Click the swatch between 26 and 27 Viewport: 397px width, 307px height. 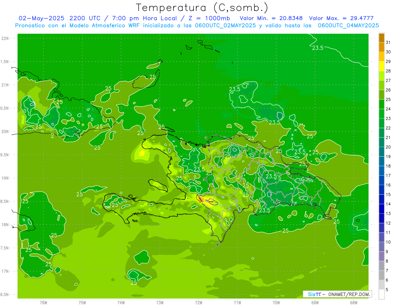(x=381, y=85)
